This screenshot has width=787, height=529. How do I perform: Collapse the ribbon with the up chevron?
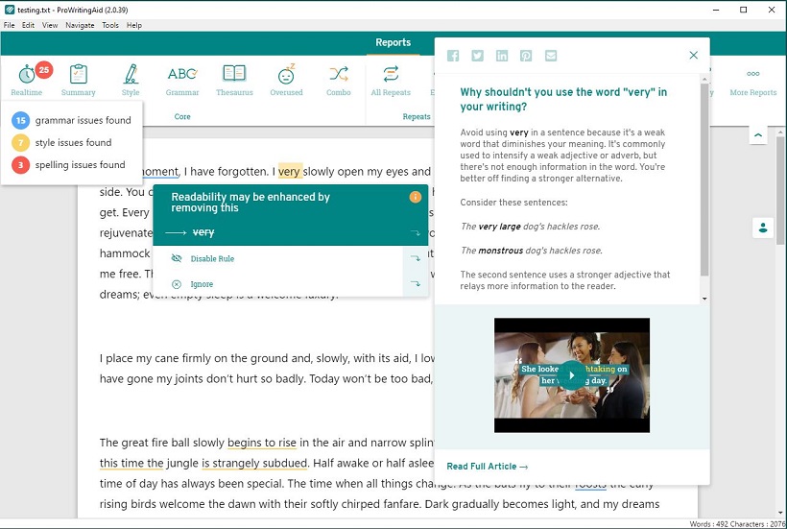(758, 135)
